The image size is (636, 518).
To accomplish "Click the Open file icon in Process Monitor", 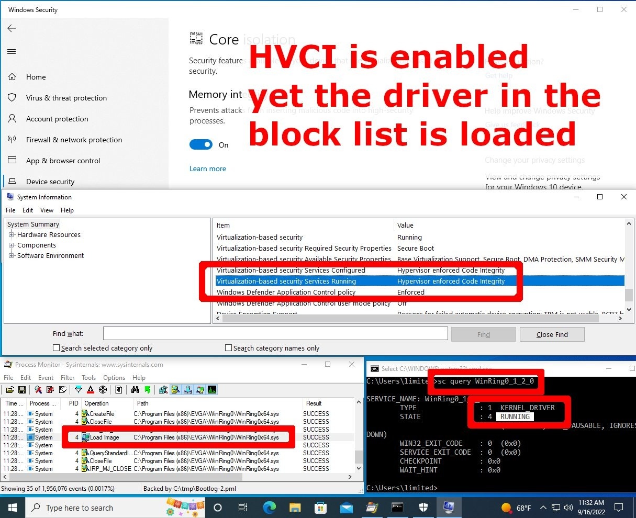I will 10,390.
